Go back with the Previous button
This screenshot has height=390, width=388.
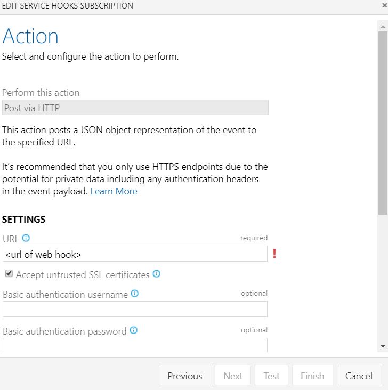184,375
